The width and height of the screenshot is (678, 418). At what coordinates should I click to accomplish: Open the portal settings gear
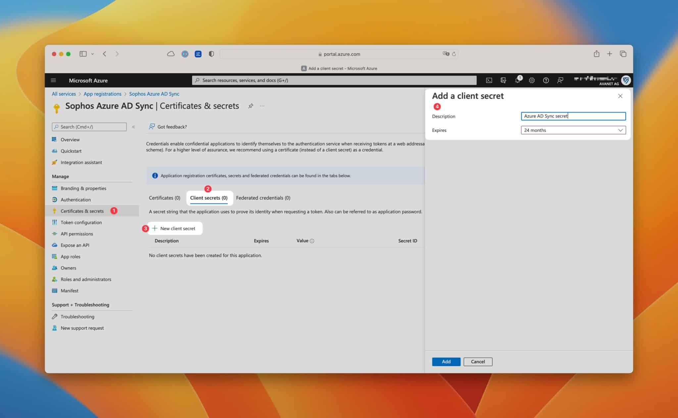[x=532, y=80]
